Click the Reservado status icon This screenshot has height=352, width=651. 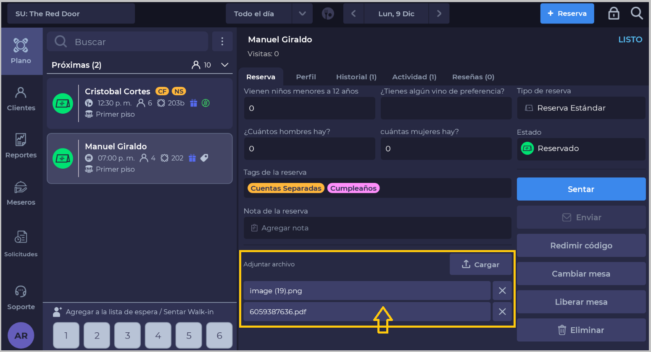[527, 149]
